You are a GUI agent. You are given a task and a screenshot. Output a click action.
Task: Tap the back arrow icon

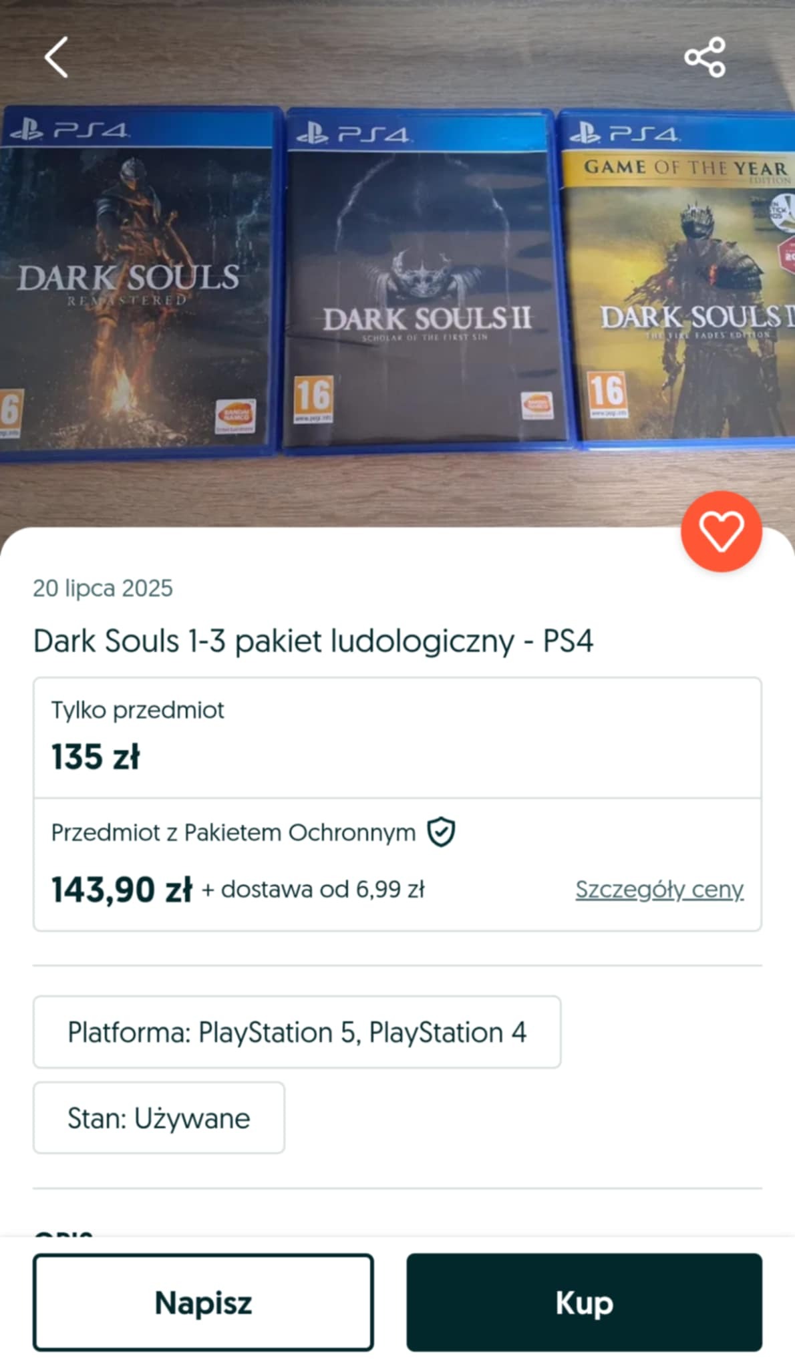pos(57,57)
